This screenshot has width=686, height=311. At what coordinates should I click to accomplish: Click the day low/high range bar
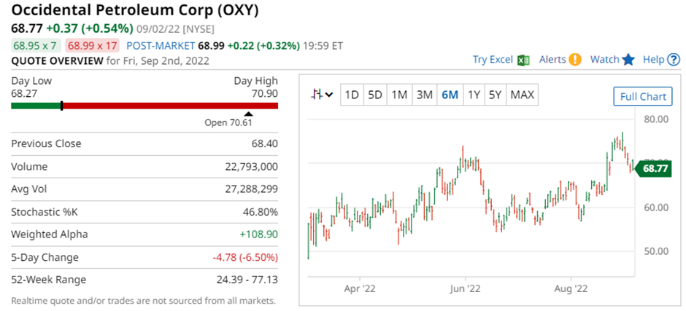click(x=144, y=106)
